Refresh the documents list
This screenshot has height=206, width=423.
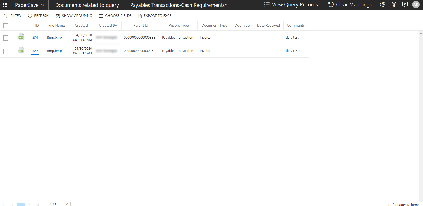[x=38, y=16]
